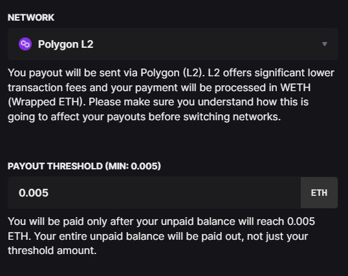Click the Polygon payout explanation paragraph

(171, 95)
